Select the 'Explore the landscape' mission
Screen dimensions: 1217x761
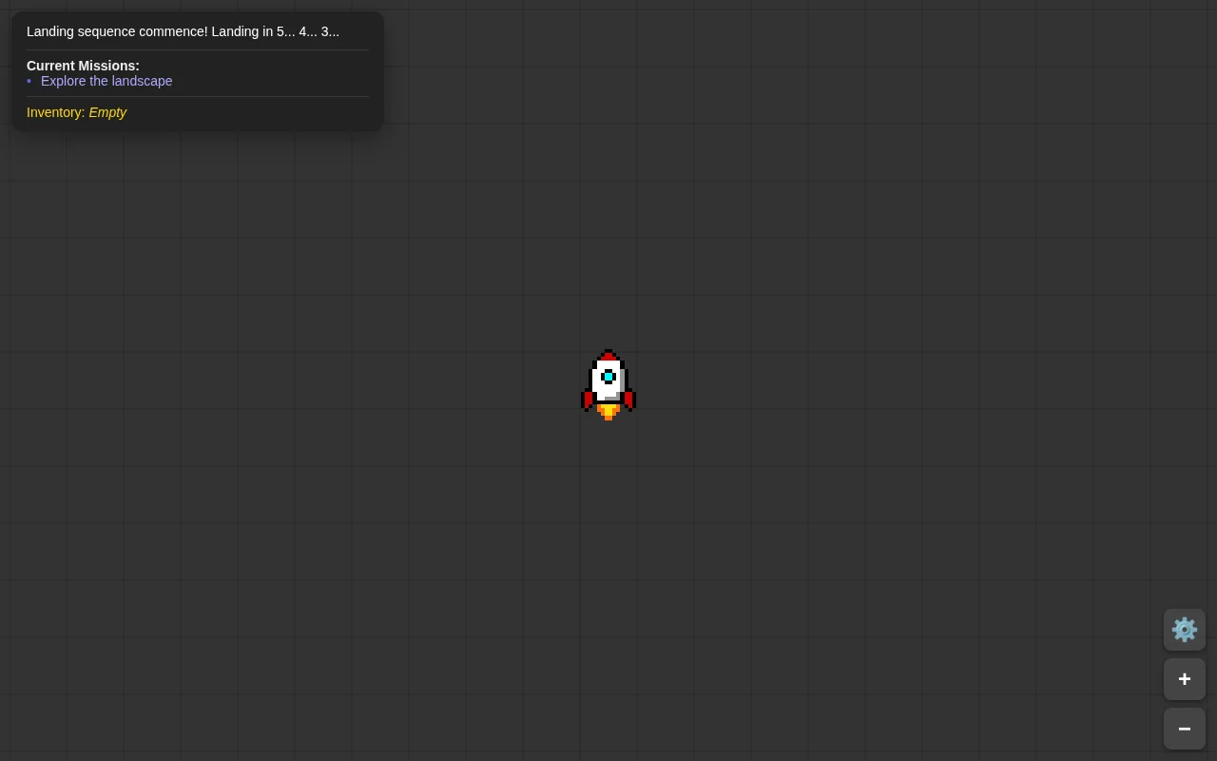tap(106, 81)
